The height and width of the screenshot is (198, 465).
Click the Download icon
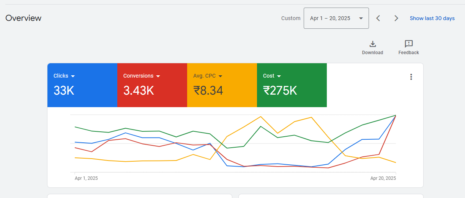tap(372, 44)
